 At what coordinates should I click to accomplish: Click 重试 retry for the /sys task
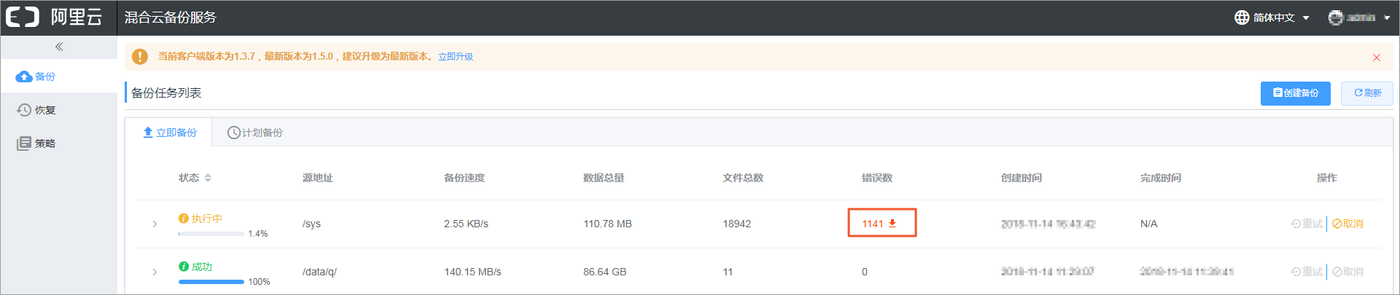click(1307, 224)
